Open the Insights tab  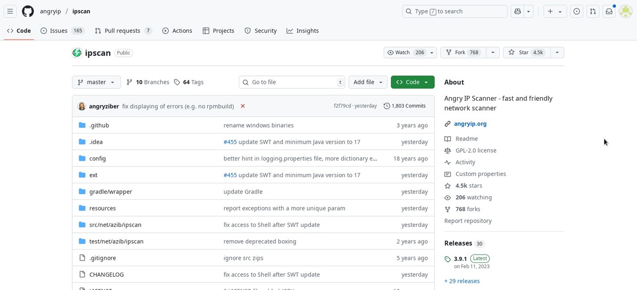click(x=303, y=31)
